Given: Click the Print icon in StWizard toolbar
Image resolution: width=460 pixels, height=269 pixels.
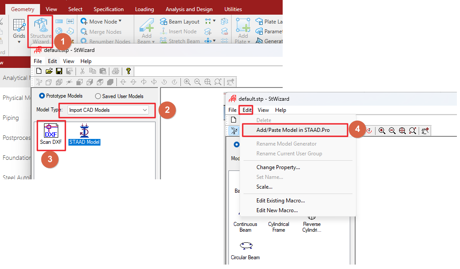Looking at the screenshot, I should tap(116, 71).
